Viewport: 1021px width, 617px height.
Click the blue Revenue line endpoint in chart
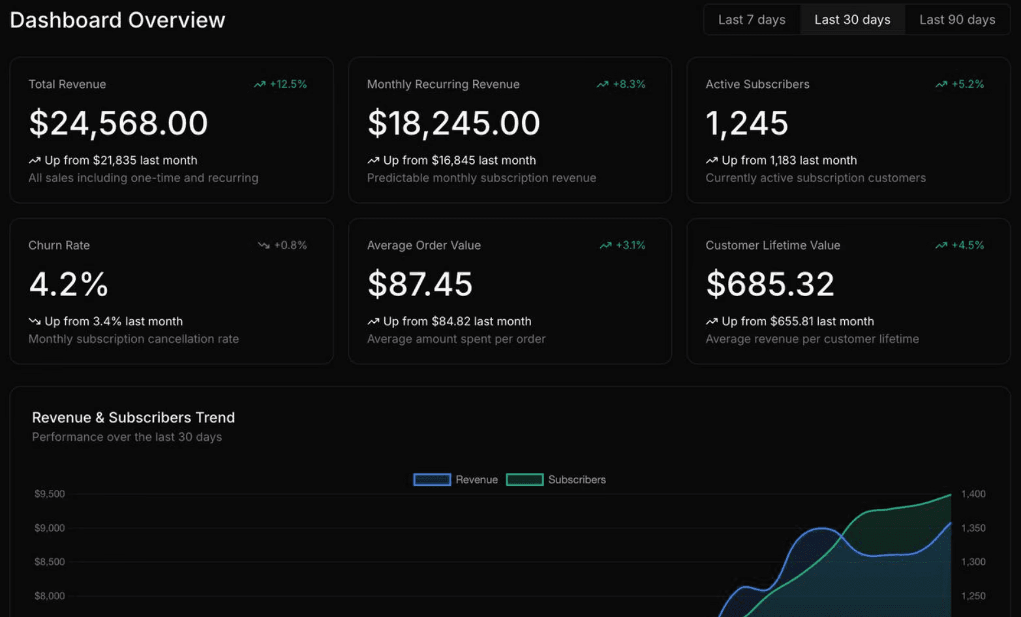click(951, 523)
